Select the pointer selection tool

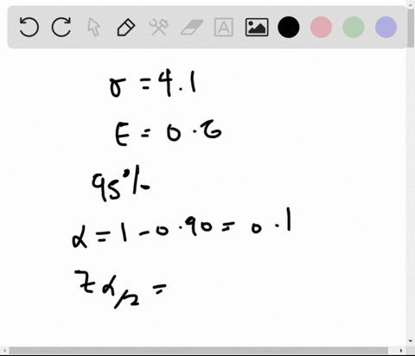click(93, 27)
